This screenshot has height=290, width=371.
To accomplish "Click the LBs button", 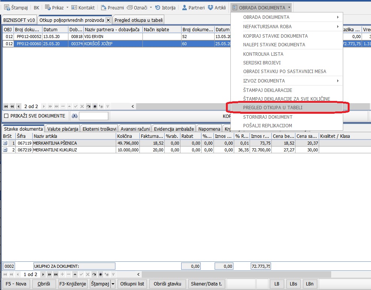I will [x=294, y=284].
